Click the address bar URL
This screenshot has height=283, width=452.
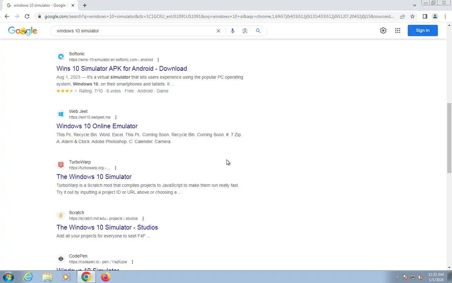click(219, 16)
